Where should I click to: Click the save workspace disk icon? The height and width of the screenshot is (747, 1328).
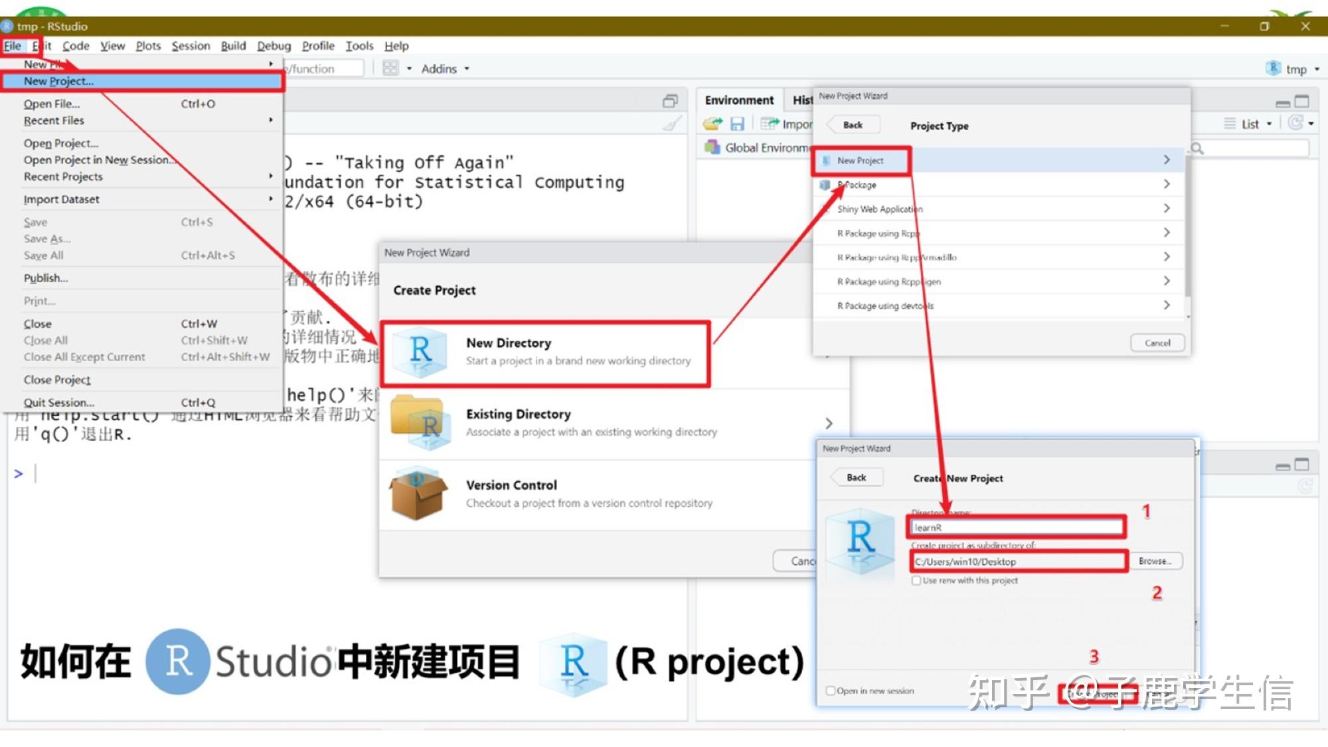(737, 123)
